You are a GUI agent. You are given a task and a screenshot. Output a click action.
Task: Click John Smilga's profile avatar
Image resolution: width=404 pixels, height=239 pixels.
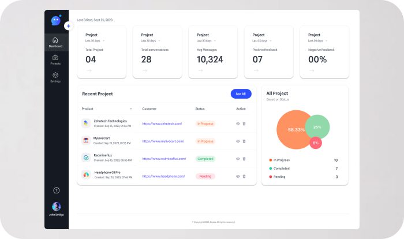[56, 207]
